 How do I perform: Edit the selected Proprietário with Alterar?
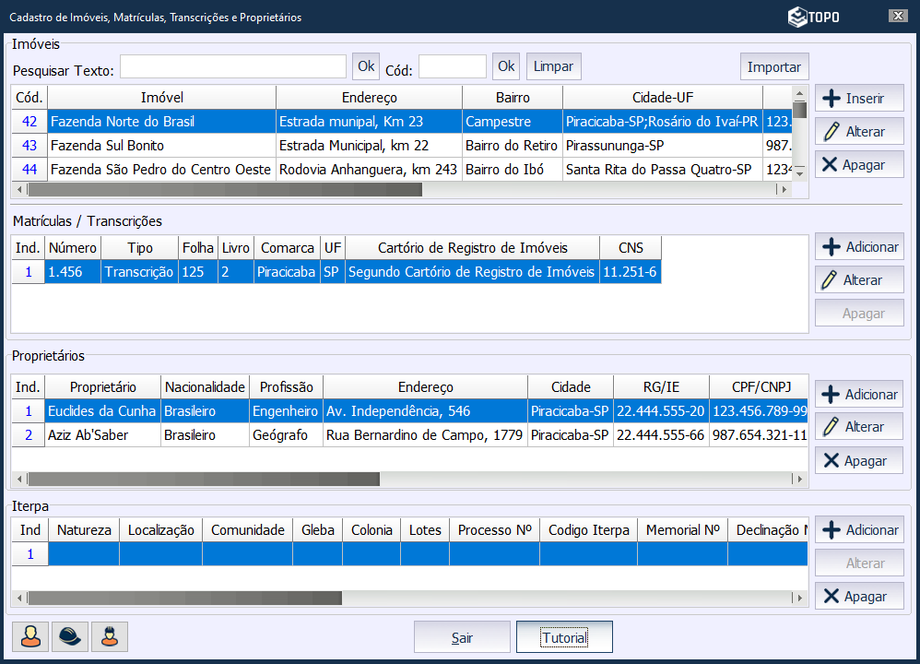pos(858,427)
